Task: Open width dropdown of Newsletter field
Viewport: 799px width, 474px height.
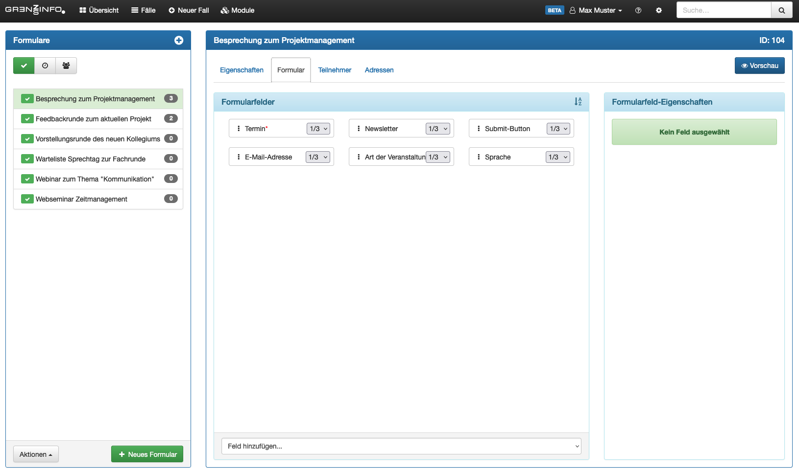Action: [438, 129]
